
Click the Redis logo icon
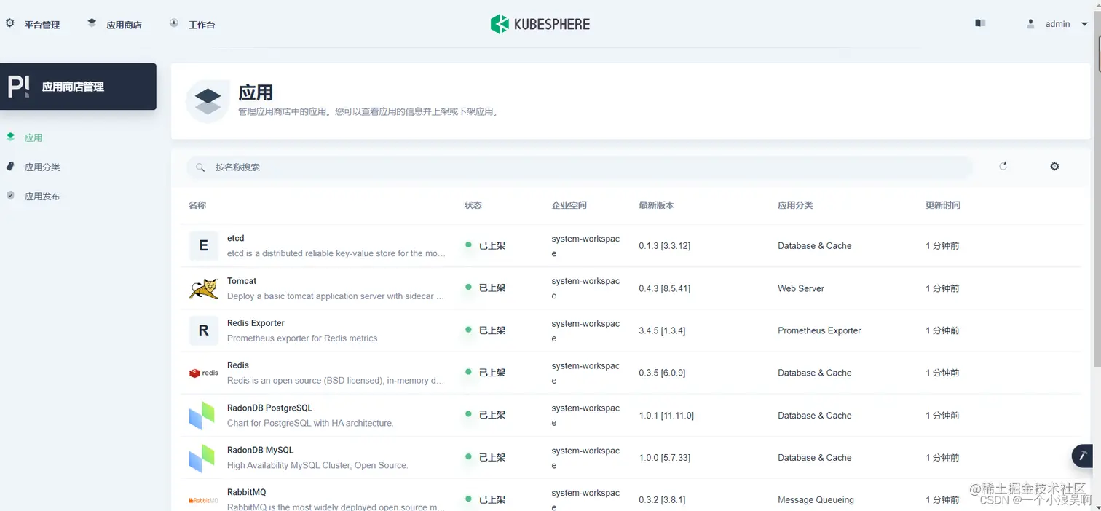tap(203, 373)
